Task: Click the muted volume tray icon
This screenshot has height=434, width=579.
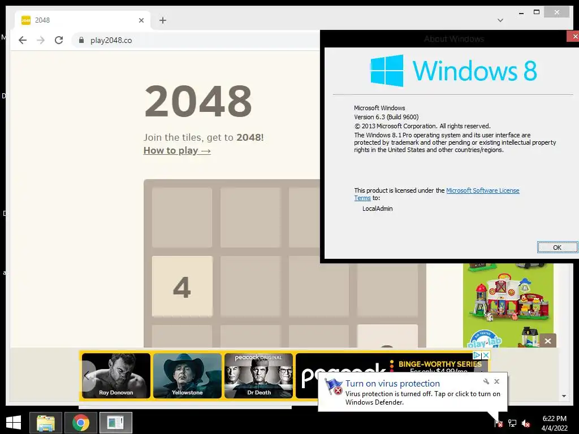Action: click(526, 423)
